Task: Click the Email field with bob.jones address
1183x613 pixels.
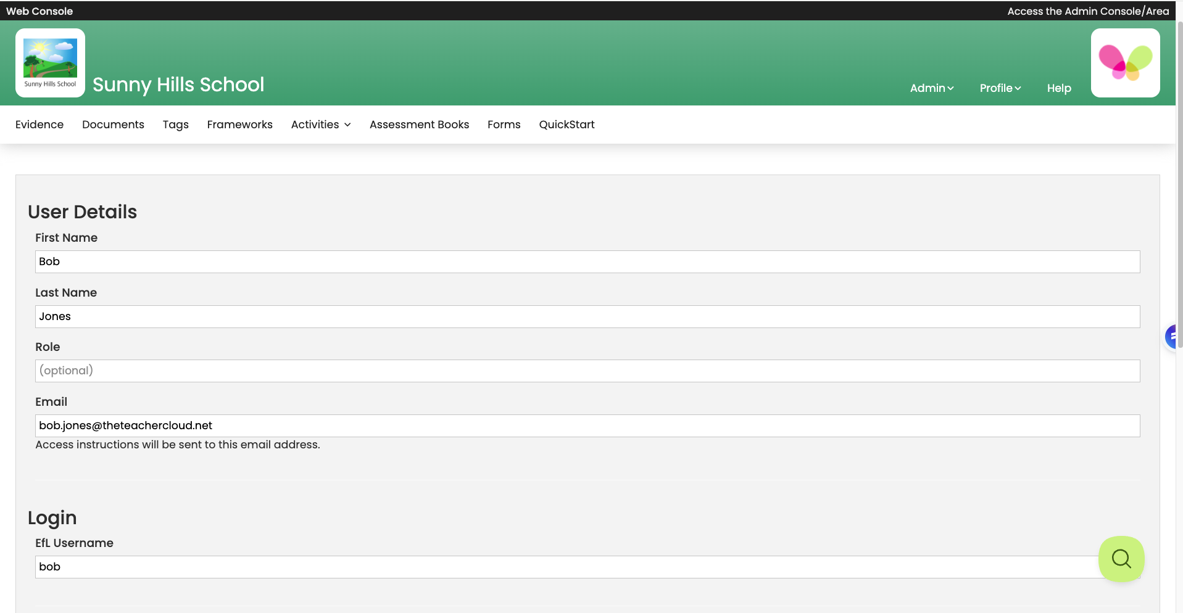Action: [x=587, y=426]
